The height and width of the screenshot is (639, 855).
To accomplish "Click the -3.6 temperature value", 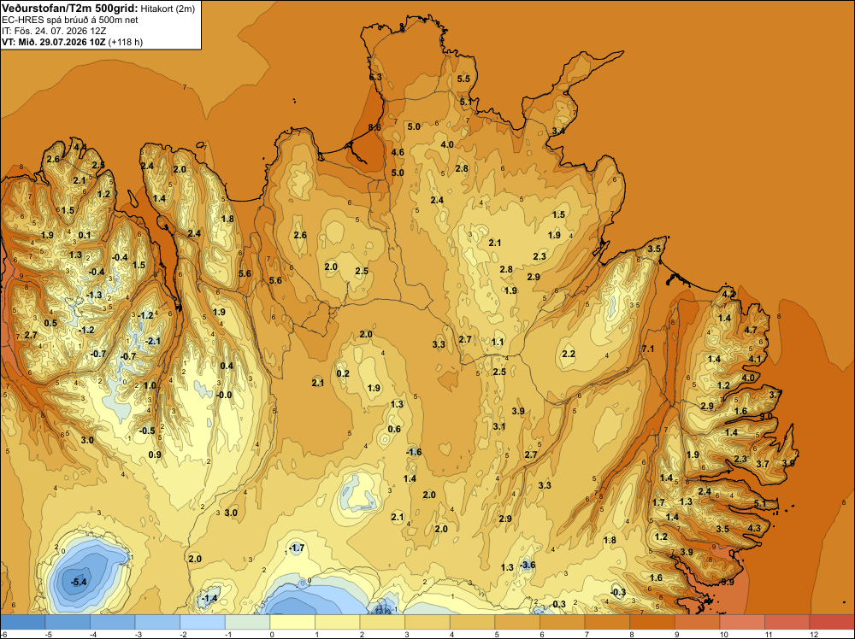I will click(x=528, y=565).
